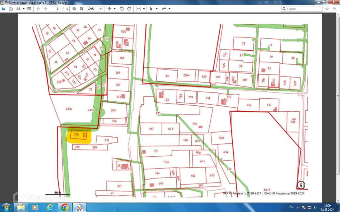Image resolution: width=340 pixels, height=212 pixels.
Task: Rotate the page counterclockwise
Action: tap(122, 9)
